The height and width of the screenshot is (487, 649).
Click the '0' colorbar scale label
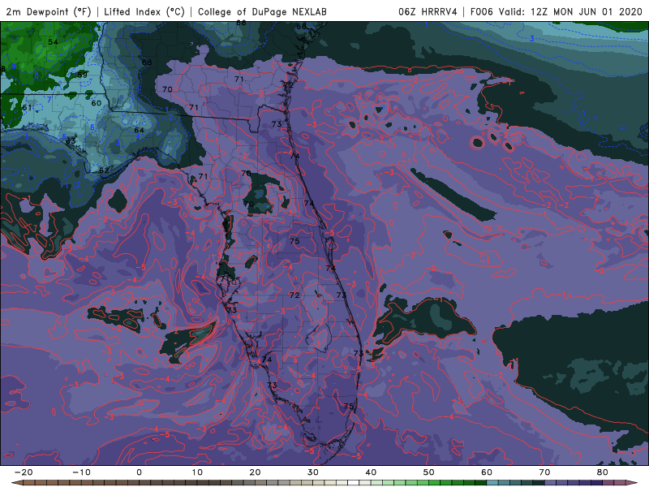(139, 472)
